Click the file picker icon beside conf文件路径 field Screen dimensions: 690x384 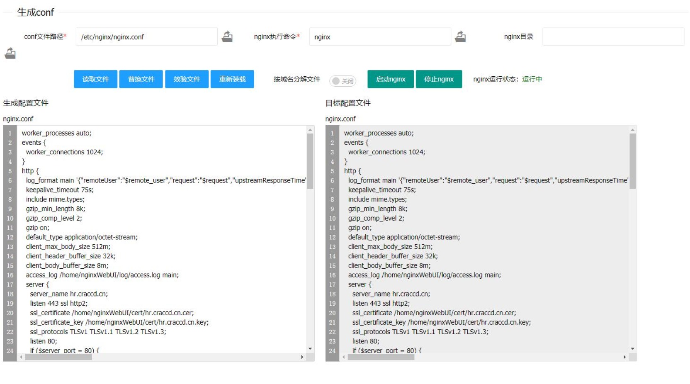tap(227, 37)
